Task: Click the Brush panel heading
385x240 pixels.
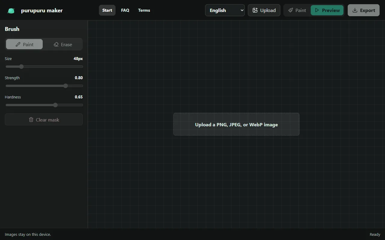Action: coord(12,29)
